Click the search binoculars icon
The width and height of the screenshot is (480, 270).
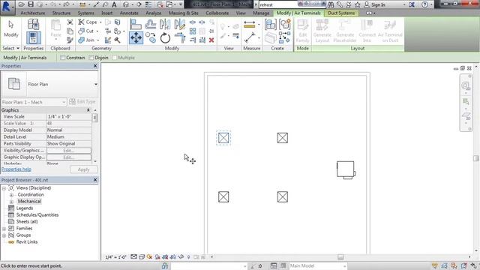tap(331, 4)
